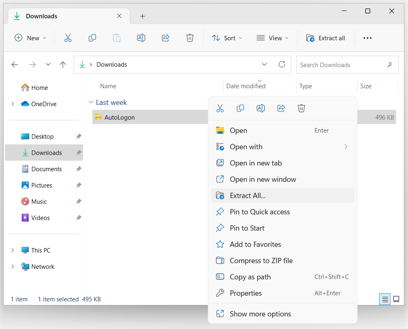
Task: Switch to the large thumbnails view icon
Action: click(x=396, y=299)
